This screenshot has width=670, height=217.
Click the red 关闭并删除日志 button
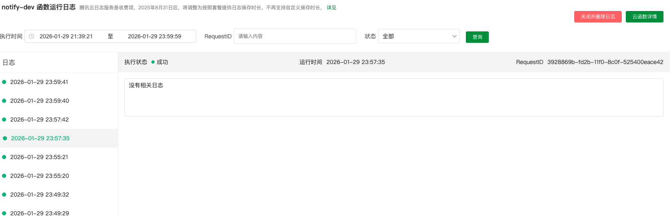pyautogui.click(x=598, y=17)
